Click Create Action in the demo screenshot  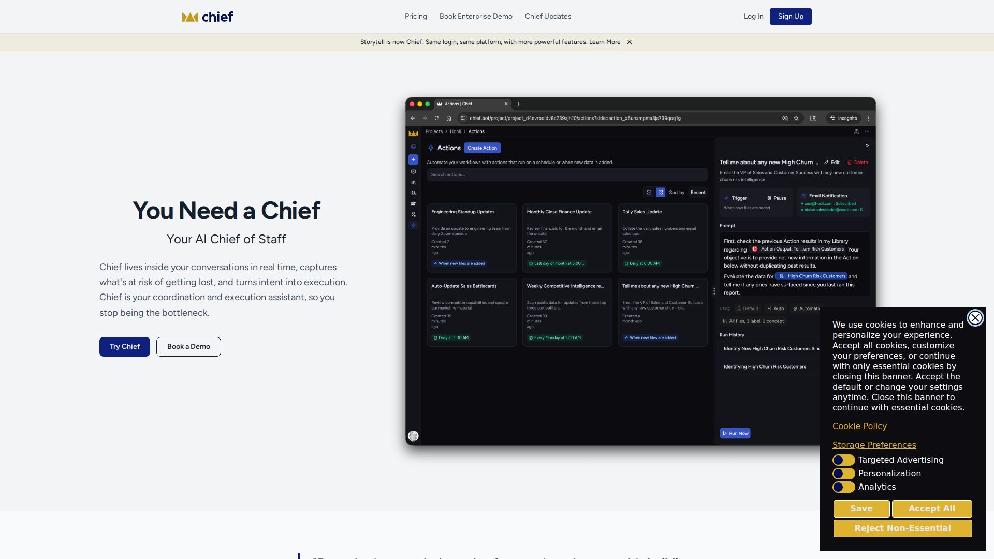tap(482, 148)
